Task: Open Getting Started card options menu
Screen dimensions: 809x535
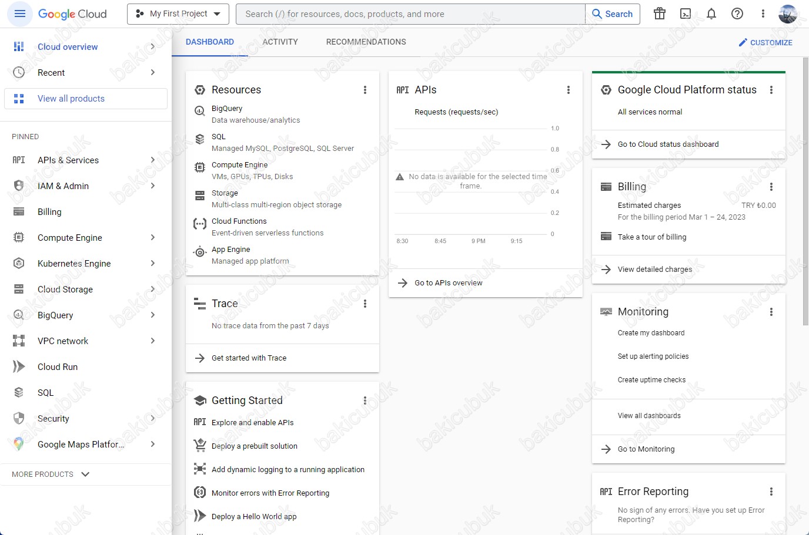Action: tap(365, 401)
